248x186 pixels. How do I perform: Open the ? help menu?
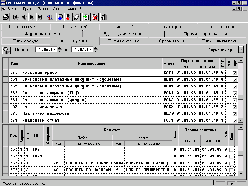[80, 9]
